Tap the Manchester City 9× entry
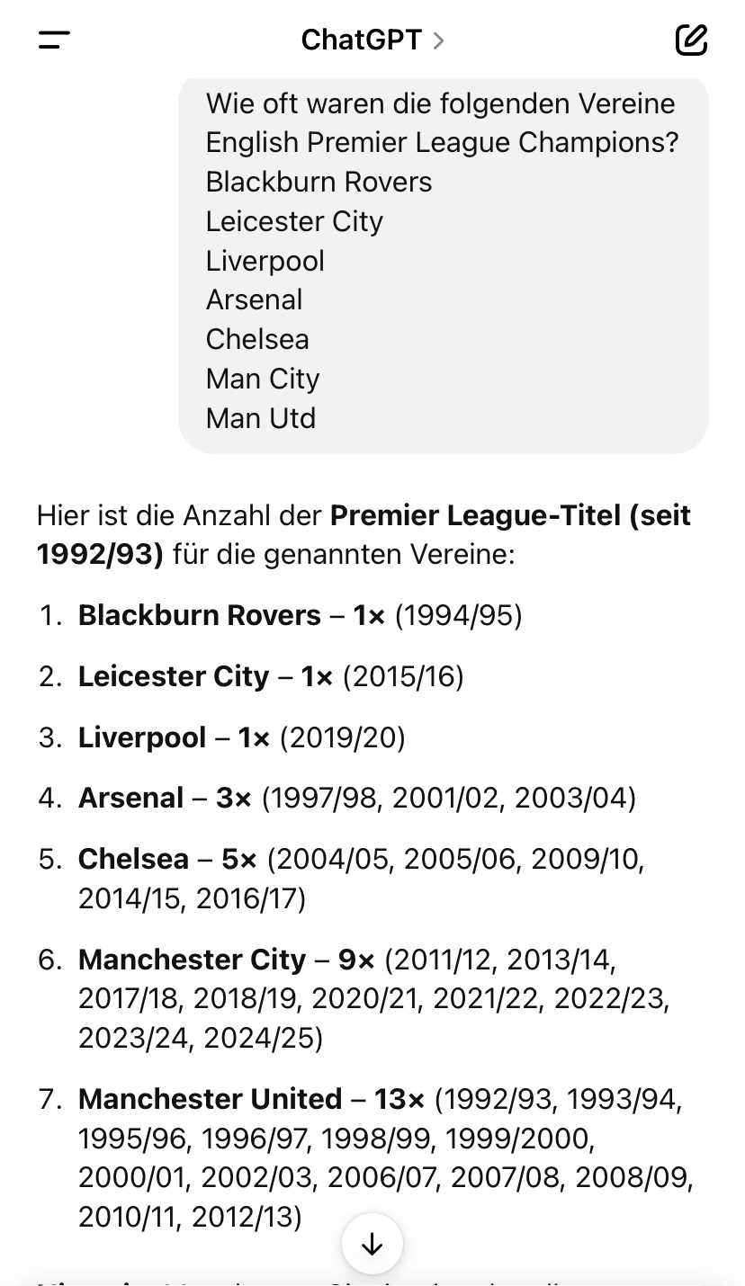The image size is (745, 1286). coord(373,999)
